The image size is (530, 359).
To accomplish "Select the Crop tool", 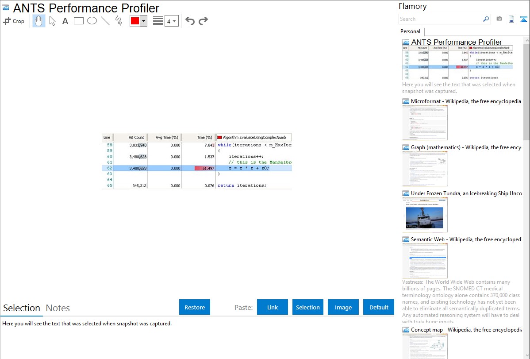I will [x=14, y=21].
